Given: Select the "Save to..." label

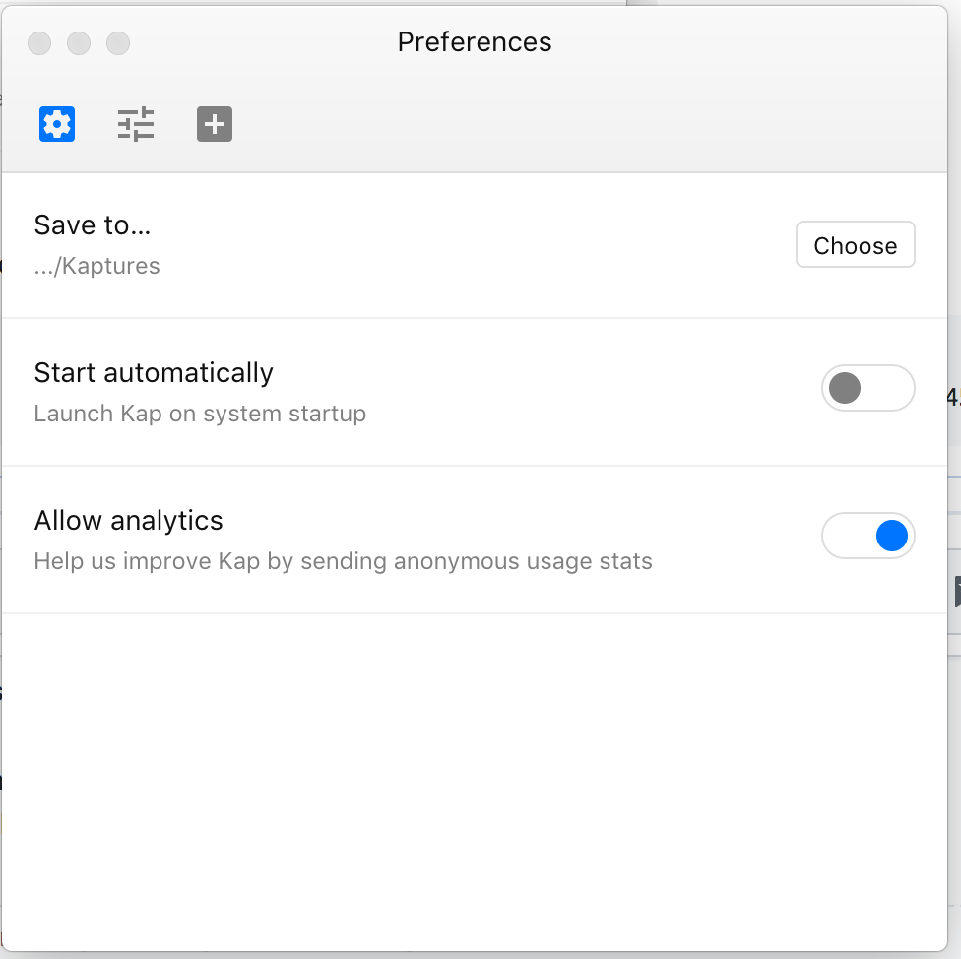Looking at the screenshot, I should pos(92,224).
